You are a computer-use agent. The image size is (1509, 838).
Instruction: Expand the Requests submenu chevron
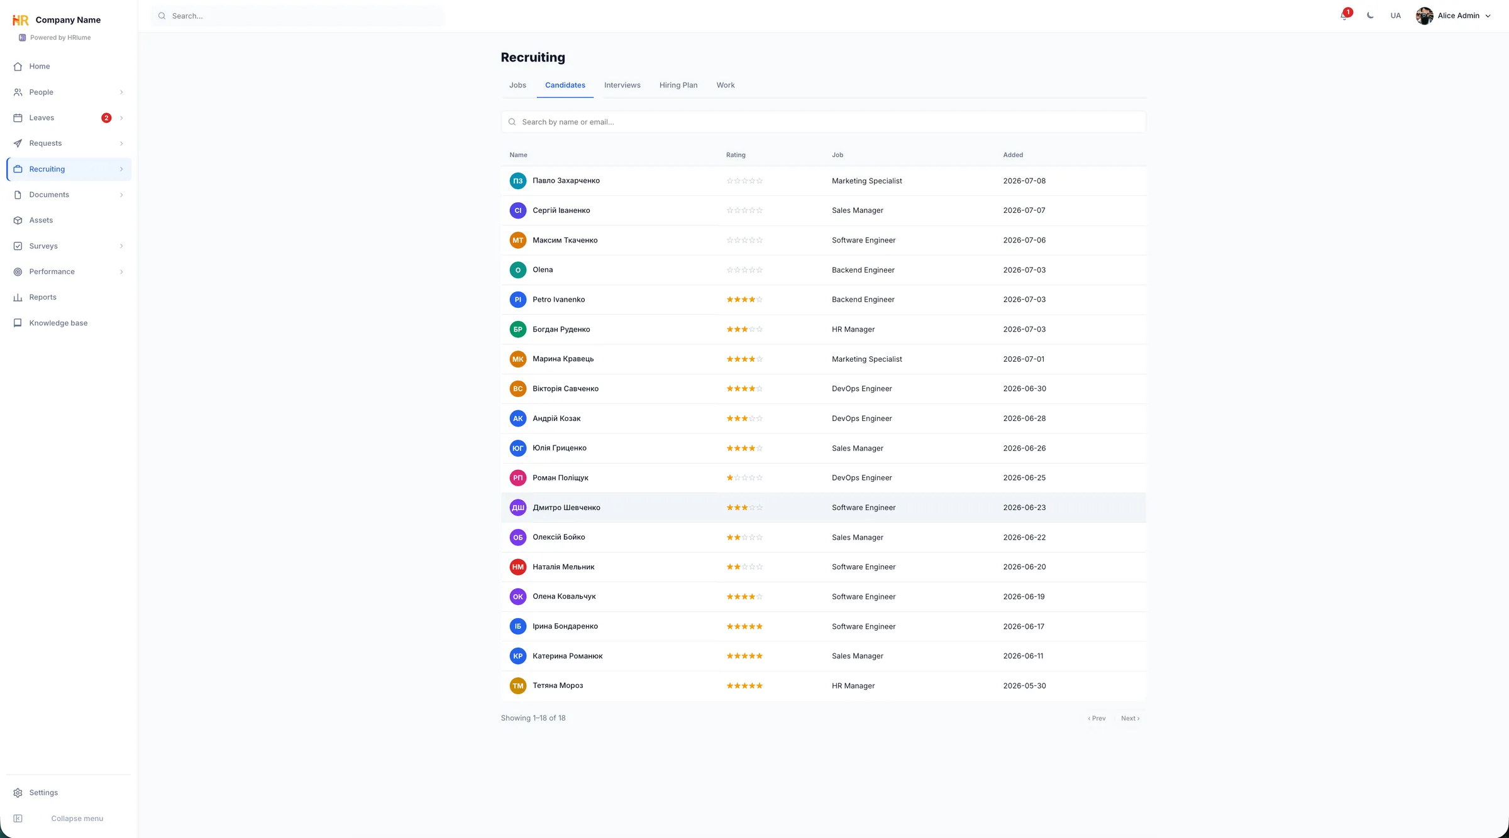121,143
